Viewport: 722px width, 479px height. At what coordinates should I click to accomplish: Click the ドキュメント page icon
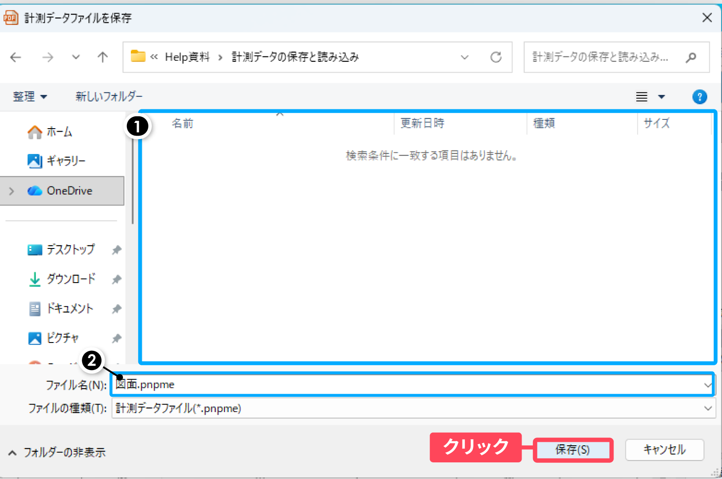[x=35, y=309]
